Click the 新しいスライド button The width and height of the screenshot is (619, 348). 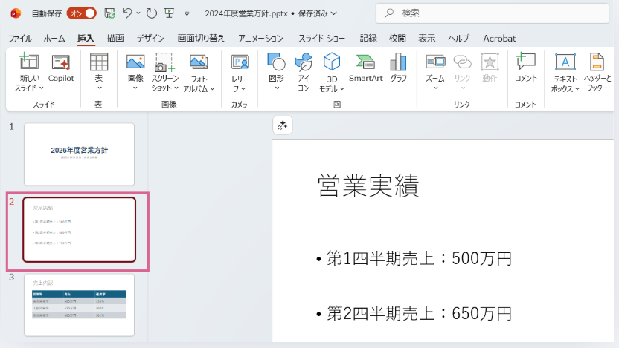click(x=29, y=72)
